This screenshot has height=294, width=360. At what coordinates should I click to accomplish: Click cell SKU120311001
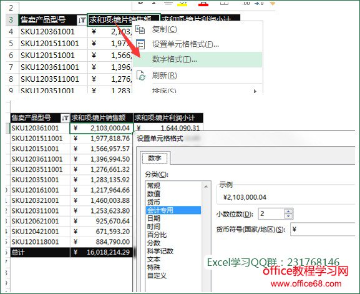pyautogui.click(x=40, y=211)
